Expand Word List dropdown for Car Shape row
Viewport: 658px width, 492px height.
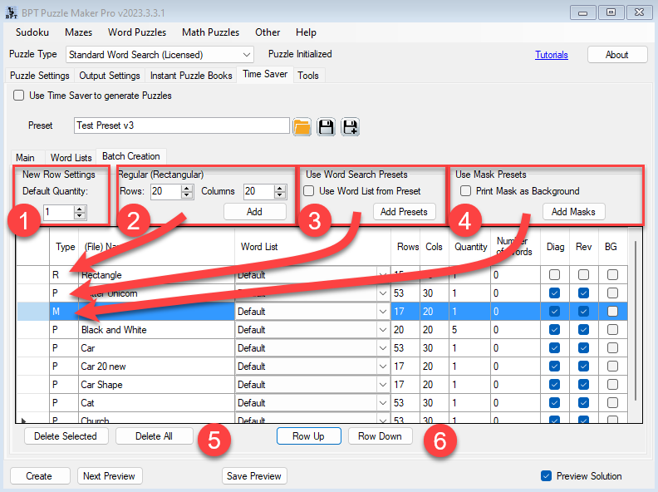coord(382,385)
